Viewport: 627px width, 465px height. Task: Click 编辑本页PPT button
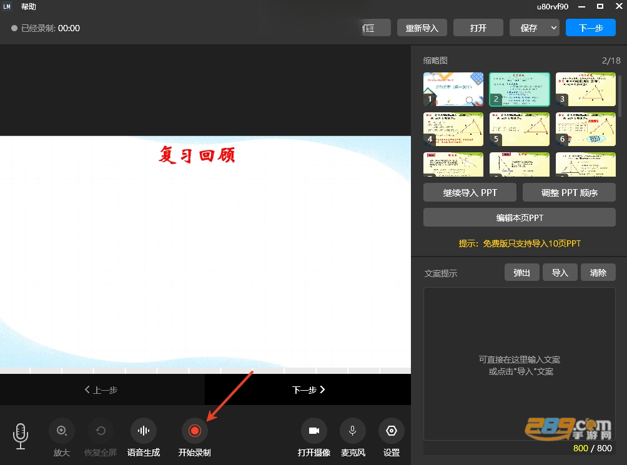pyautogui.click(x=520, y=217)
